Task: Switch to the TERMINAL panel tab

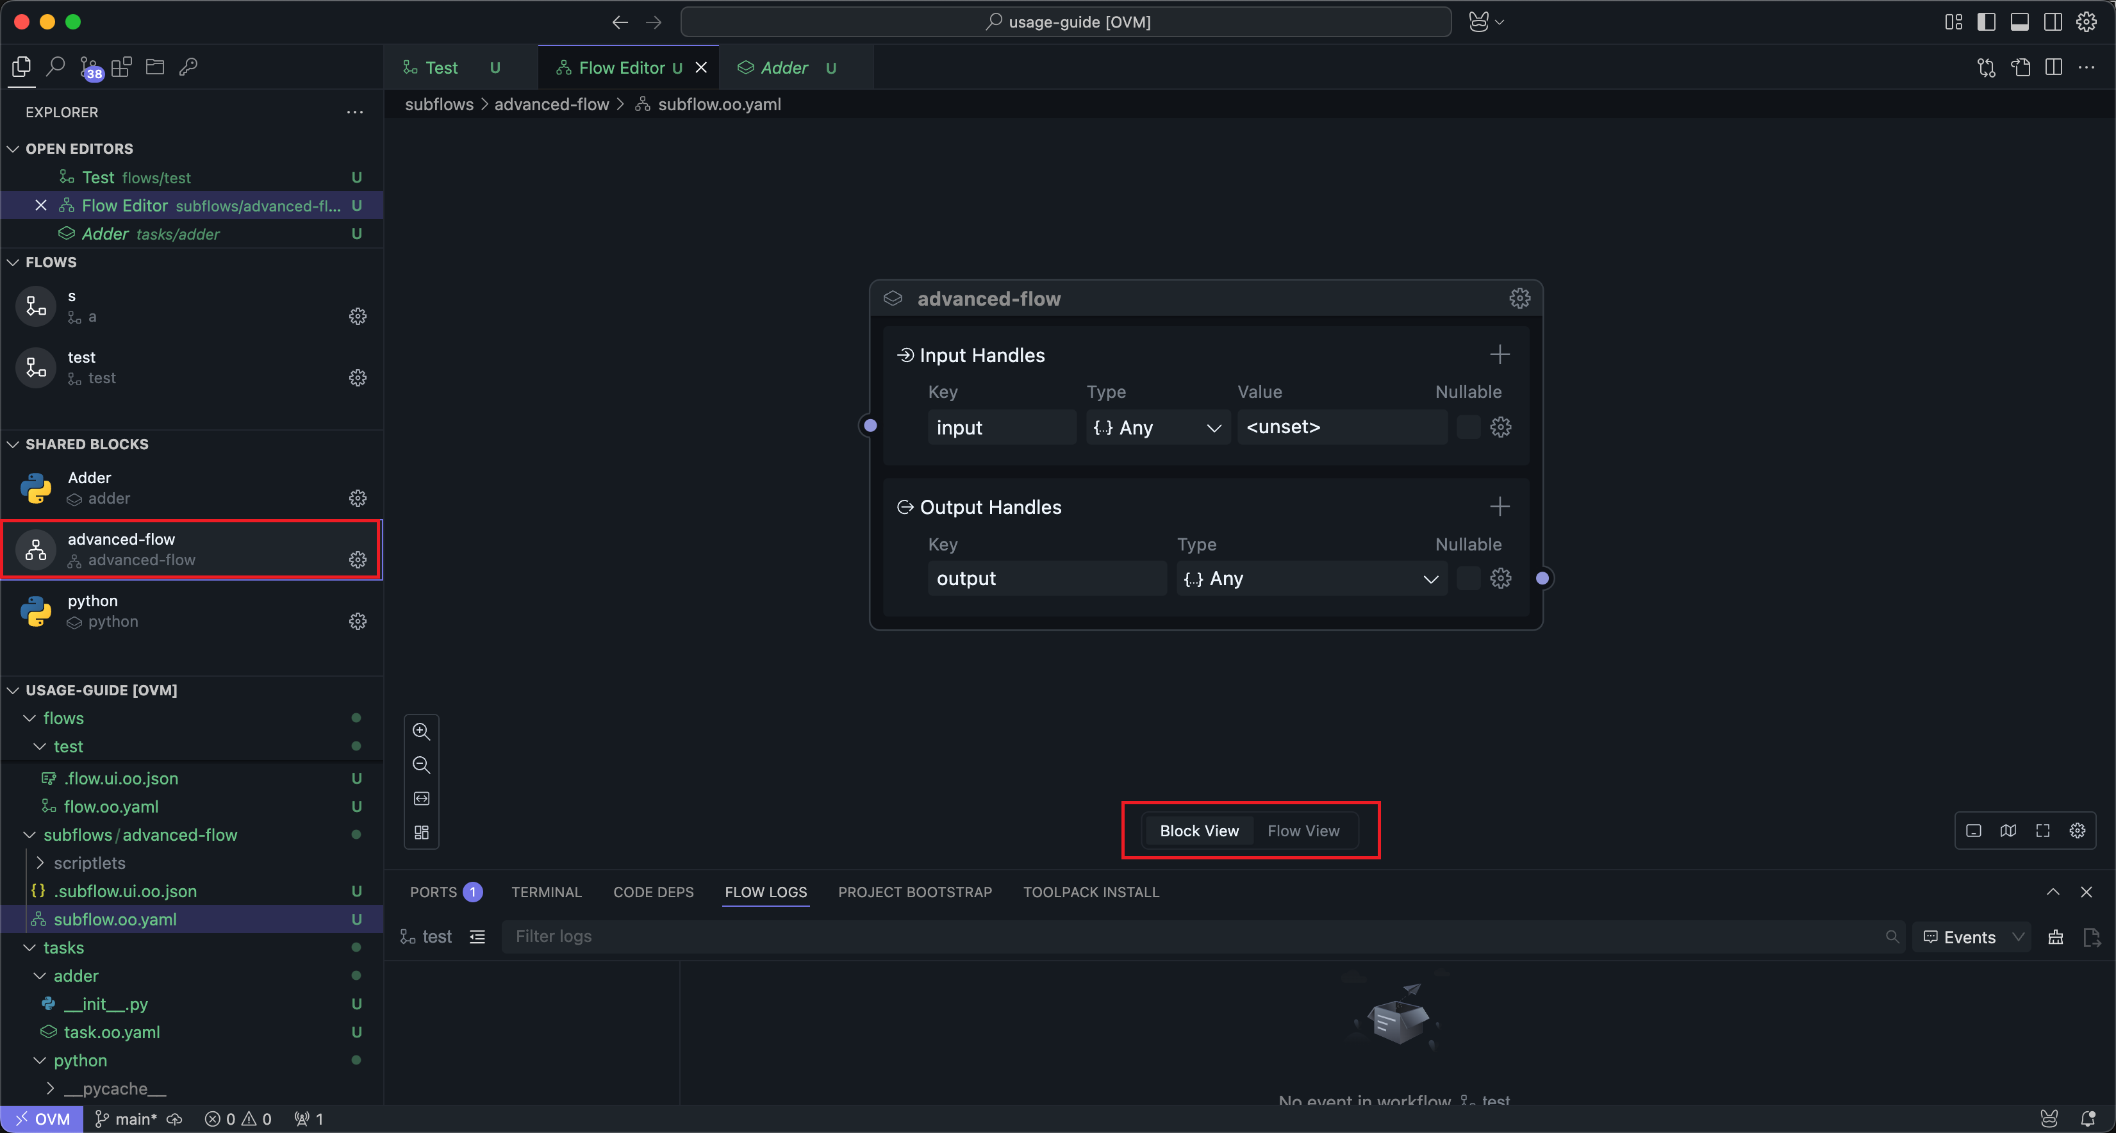Action: point(546,892)
